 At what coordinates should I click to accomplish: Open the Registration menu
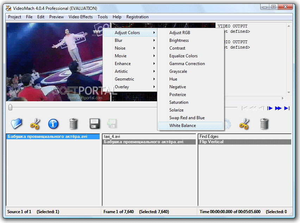tap(137, 17)
